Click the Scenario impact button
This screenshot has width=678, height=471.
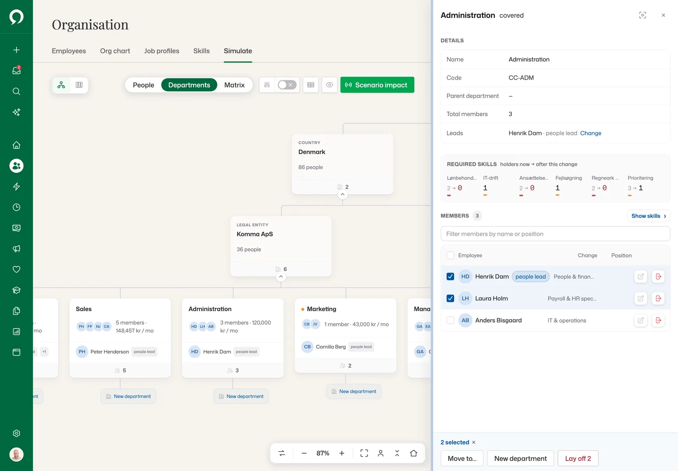pos(377,85)
